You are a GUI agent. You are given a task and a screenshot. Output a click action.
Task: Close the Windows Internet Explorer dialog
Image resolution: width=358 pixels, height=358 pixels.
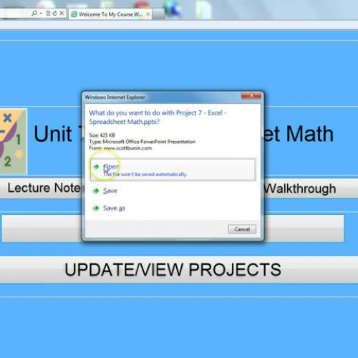pos(251,95)
